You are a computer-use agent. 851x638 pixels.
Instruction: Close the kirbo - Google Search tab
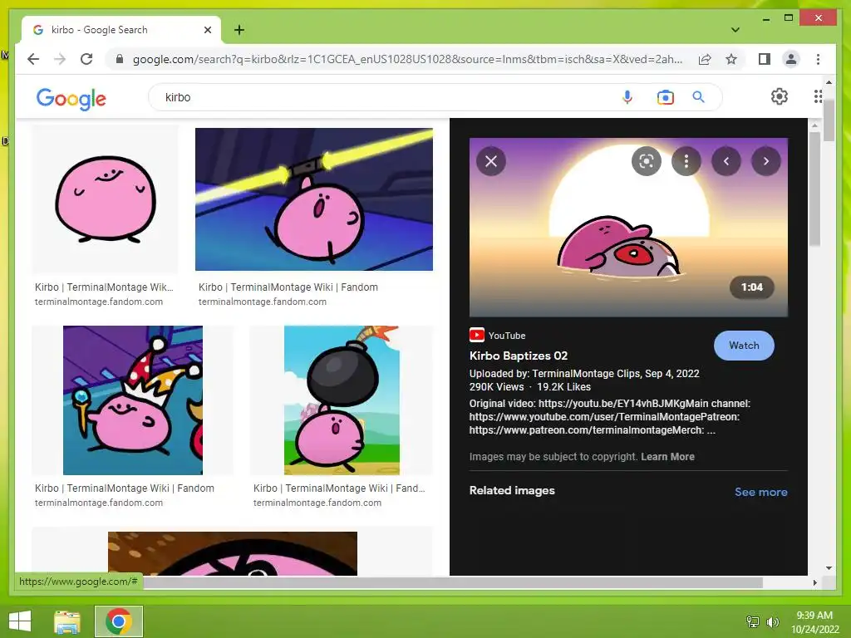207,30
